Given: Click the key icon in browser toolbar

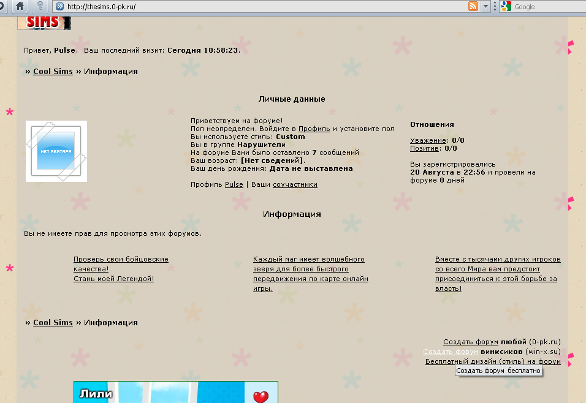Looking at the screenshot, I should click(40, 6).
